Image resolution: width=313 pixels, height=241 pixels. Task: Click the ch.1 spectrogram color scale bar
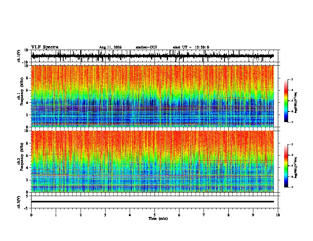(x=286, y=101)
